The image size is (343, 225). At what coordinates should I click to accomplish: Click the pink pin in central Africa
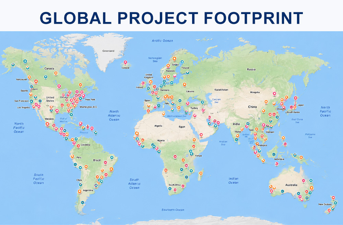point(175,156)
